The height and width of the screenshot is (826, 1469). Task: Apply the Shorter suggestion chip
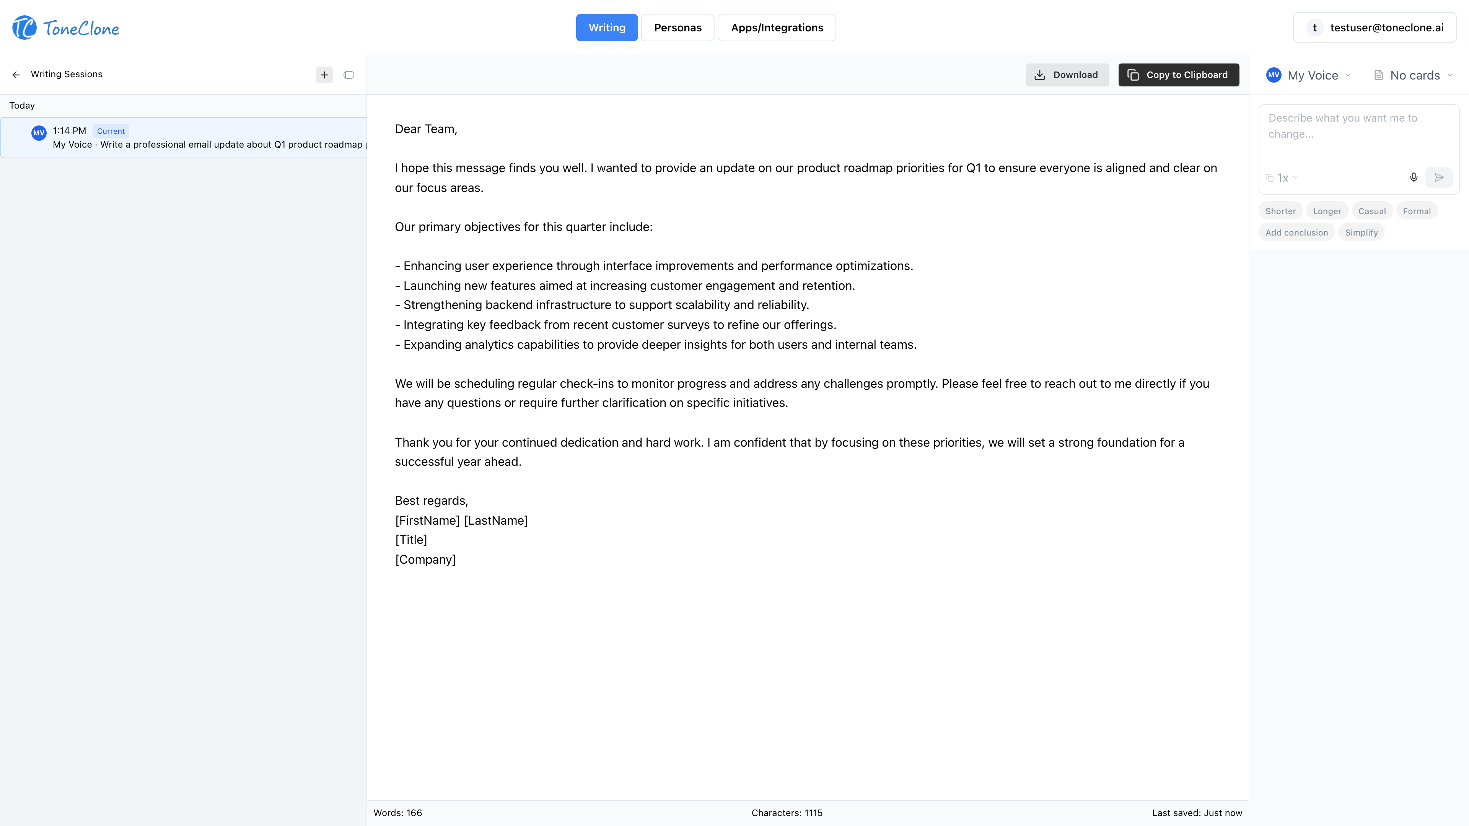coord(1280,211)
